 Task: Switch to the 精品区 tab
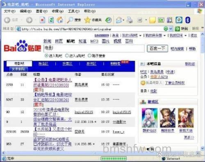pyautogui.click(x=43, y=63)
